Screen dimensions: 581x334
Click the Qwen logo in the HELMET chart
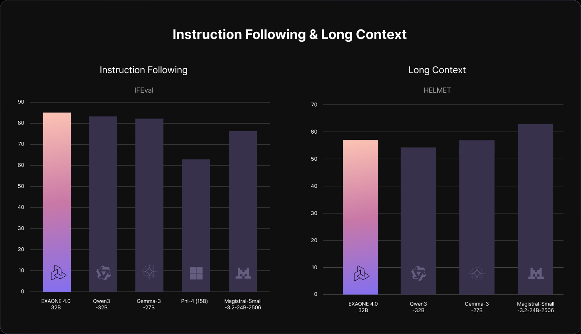pyautogui.click(x=419, y=273)
